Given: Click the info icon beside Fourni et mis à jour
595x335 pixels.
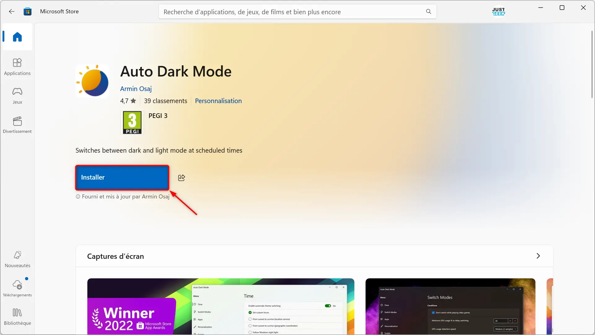Looking at the screenshot, I should click(78, 197).
